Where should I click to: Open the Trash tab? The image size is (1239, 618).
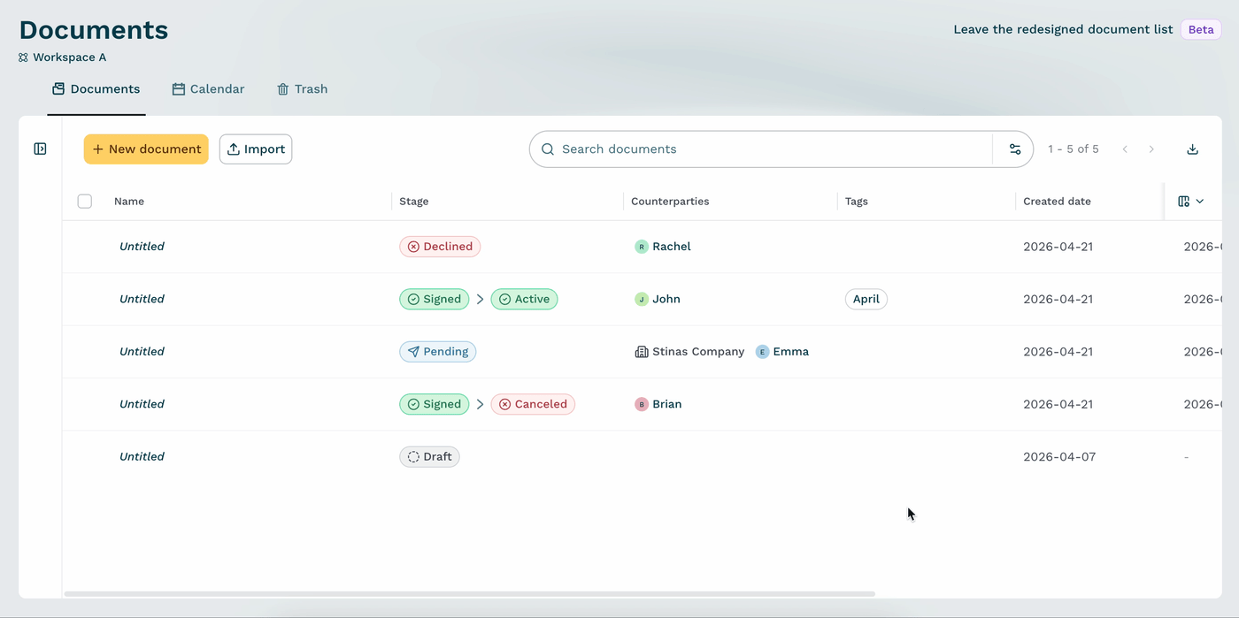(x=302, y=89)
